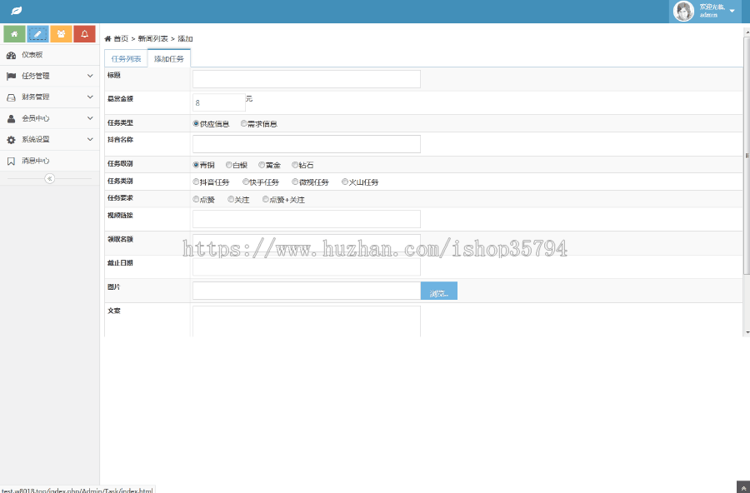Click the 财务管理 sidebar icon
The width and height of the screenshot is (750, 493).
point(11,97)
